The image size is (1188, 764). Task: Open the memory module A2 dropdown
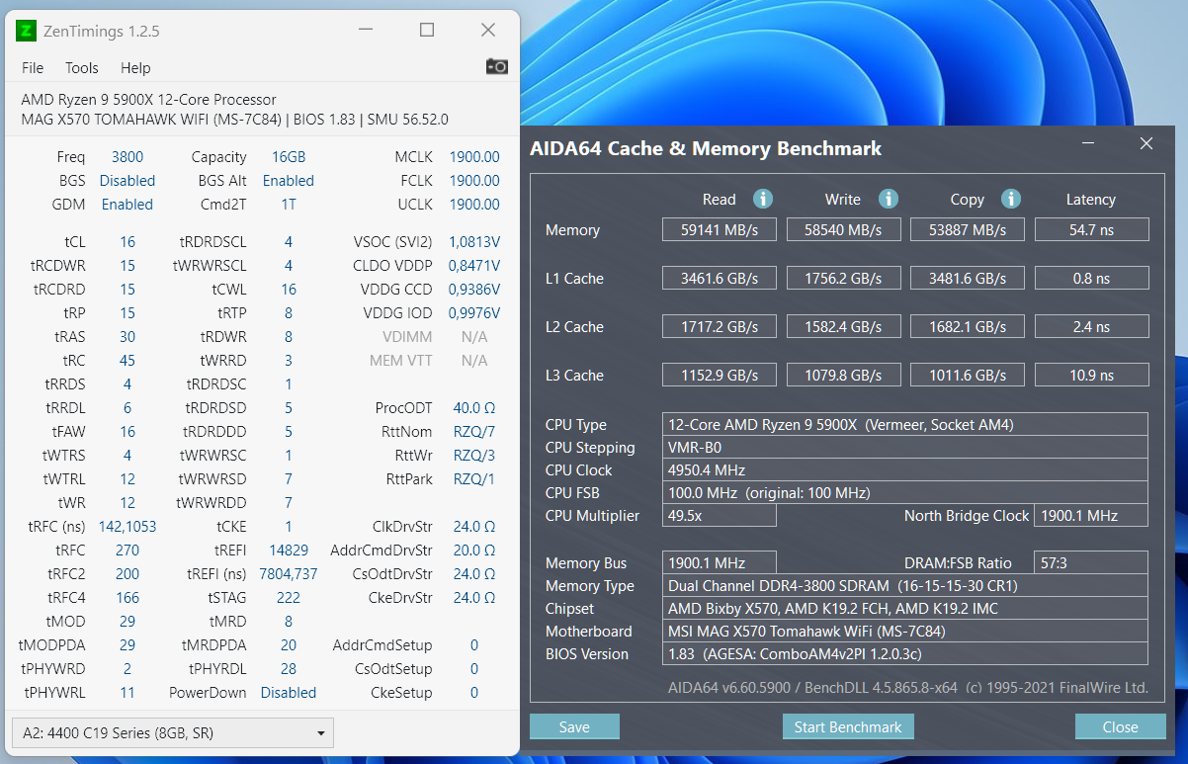173,733
